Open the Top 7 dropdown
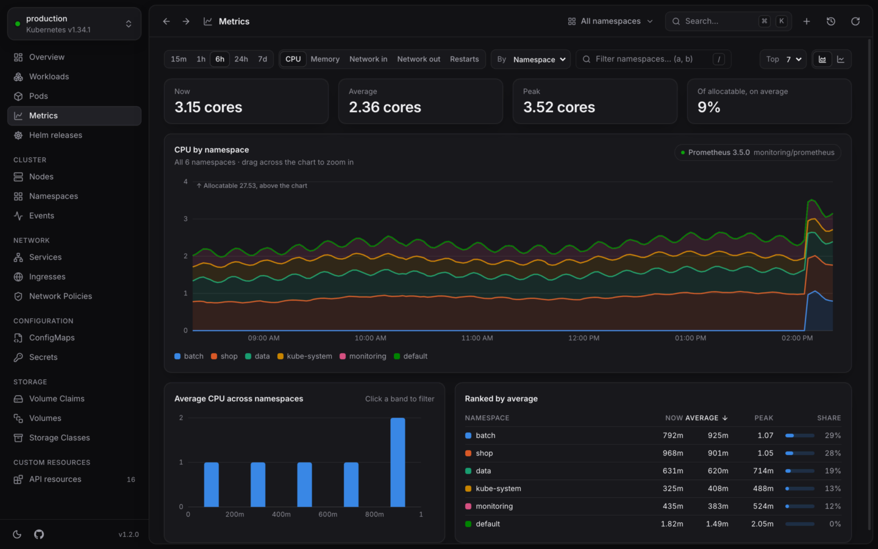Viewport: 878px width, 549px height. coord(783,59)
